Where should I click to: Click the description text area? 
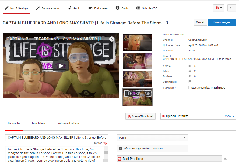(x=54, y=154)
